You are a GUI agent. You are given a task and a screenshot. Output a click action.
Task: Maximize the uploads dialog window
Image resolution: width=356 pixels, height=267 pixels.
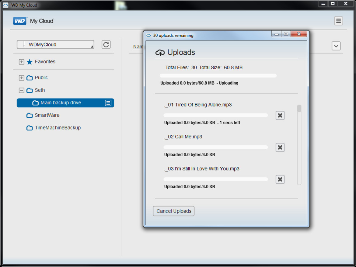click(286, 34)
